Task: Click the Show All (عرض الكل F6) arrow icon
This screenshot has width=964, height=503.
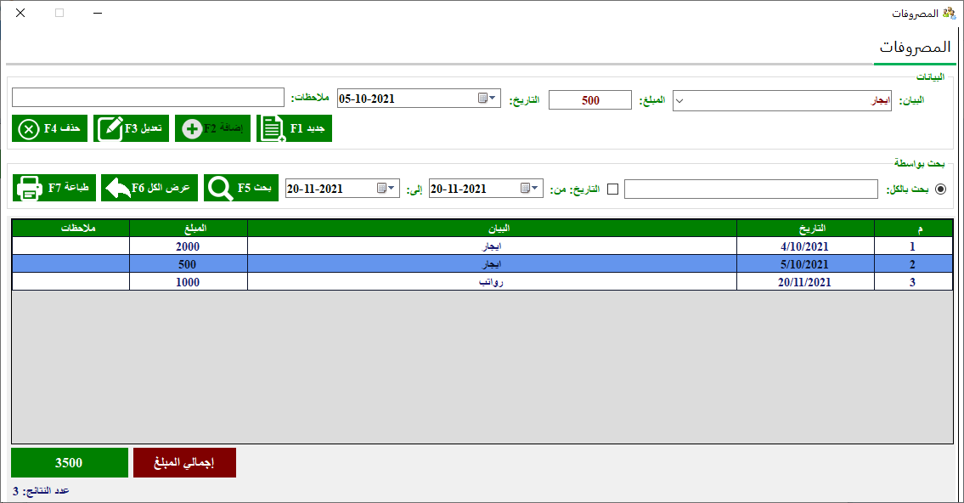Action: [x=117, y=188]
